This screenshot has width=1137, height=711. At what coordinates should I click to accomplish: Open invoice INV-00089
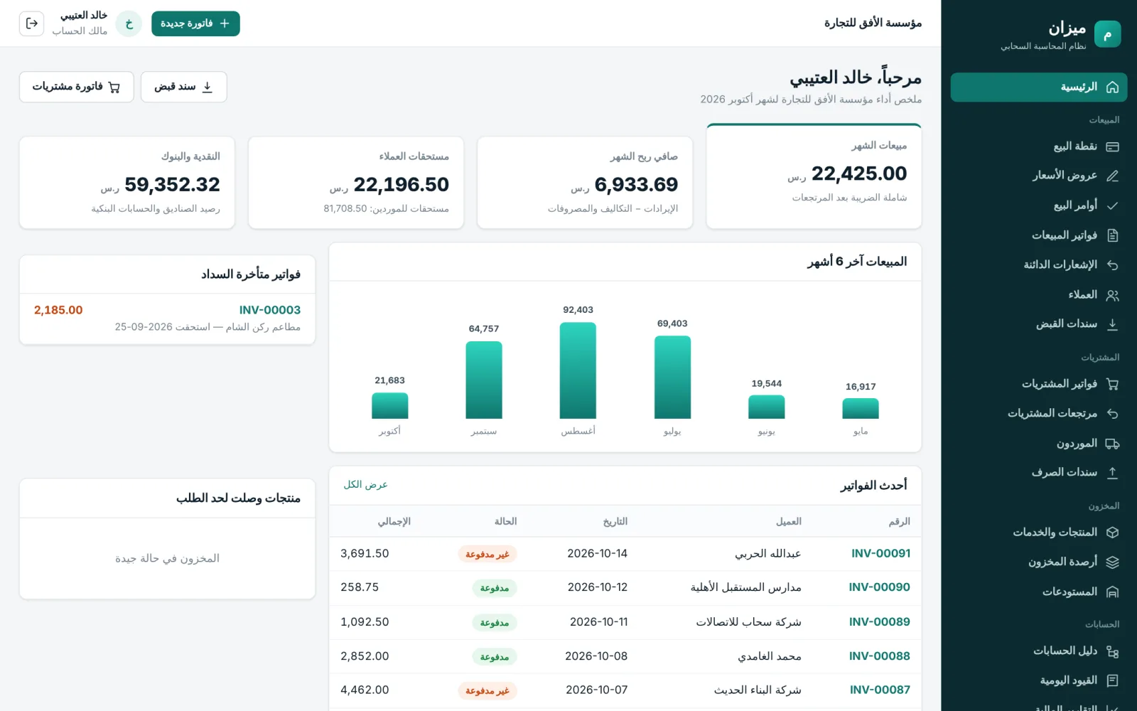(x=879, y=622)
